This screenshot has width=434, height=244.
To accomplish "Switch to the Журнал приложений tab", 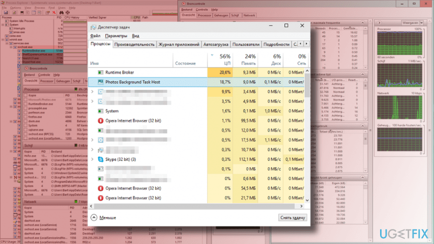I will tap(179, 44).
